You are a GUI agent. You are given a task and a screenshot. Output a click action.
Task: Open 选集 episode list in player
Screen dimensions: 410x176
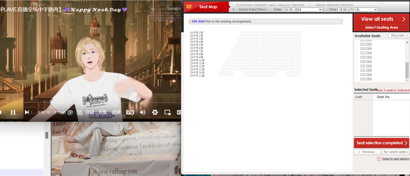(103, 113)
